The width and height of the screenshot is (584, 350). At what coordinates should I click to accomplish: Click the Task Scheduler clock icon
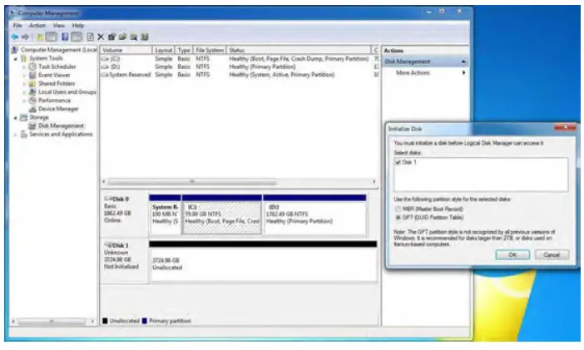[32, 67]
